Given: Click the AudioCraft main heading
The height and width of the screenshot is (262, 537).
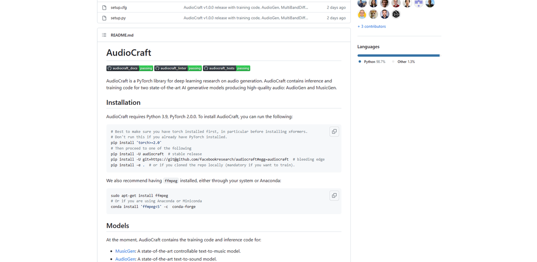Looking at the screenshot, I should (x=129, y=52).
